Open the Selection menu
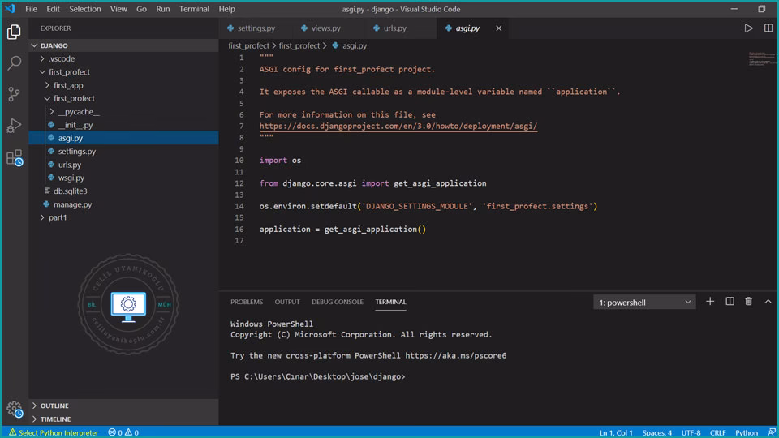 [x=85, y=9]
